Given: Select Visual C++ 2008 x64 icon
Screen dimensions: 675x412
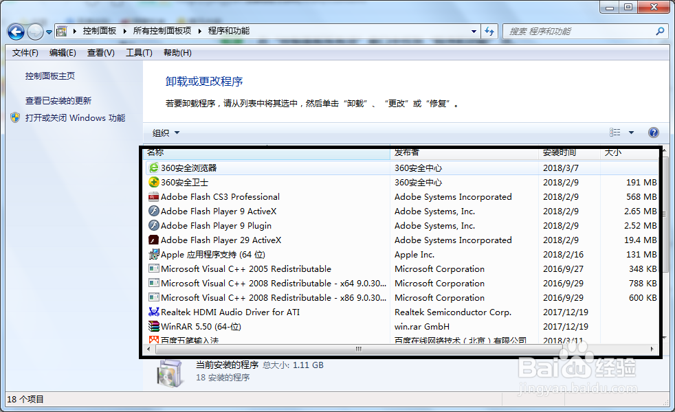Looking at the screenshot, I should [154, 284].
